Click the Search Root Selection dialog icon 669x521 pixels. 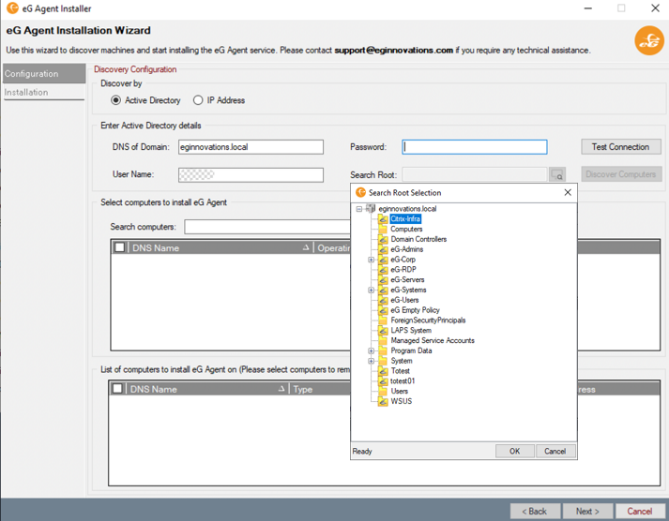point(361,192)
